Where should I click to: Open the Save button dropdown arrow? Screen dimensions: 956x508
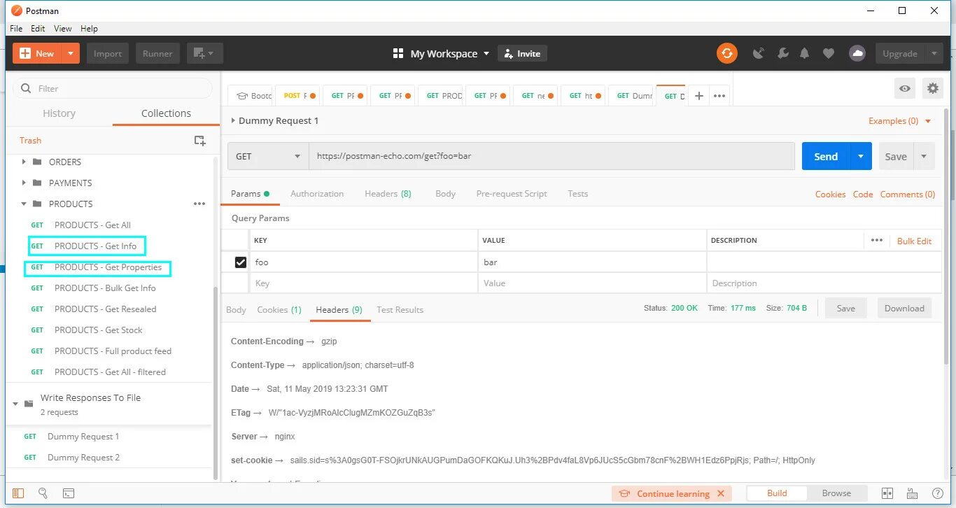[924, 156]
